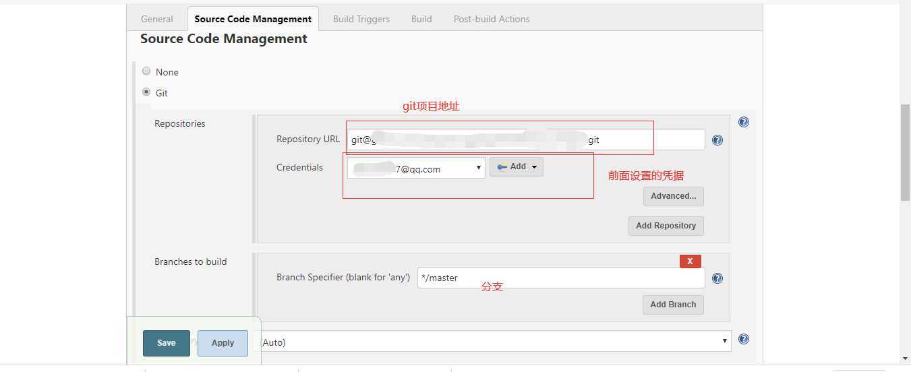This screenshot has height=372, width=911.
Task: Click the red X delete branch button
Action: click(x=690, y=261)
